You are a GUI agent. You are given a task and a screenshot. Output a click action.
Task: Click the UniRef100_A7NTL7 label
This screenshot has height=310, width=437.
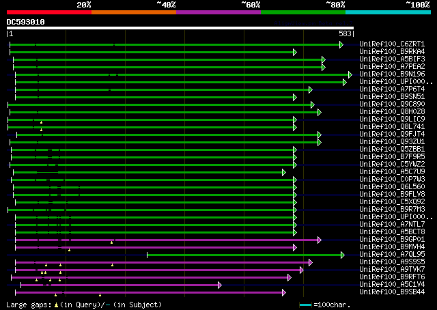pyautogui.click(x=392, y=225)
